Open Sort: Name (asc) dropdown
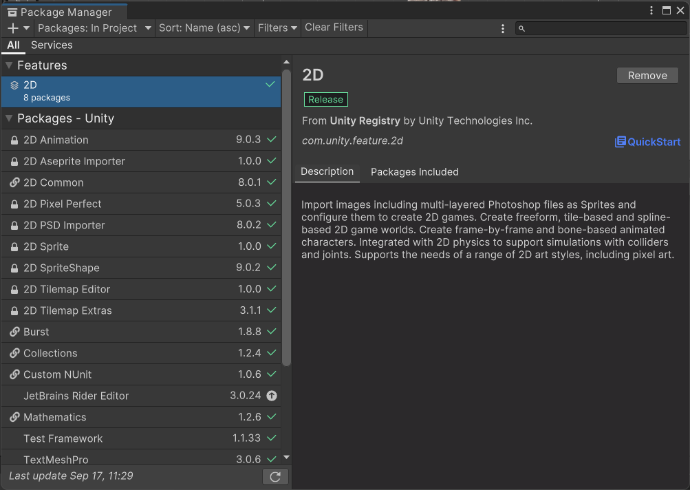 (x=204, y=28)
